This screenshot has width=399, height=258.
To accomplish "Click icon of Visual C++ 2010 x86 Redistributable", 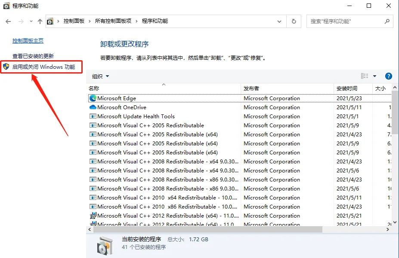I will (93, 207).
